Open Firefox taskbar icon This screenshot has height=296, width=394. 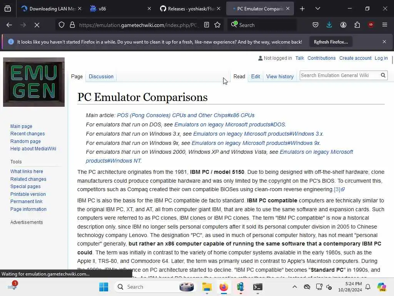[x=224, y=287]
